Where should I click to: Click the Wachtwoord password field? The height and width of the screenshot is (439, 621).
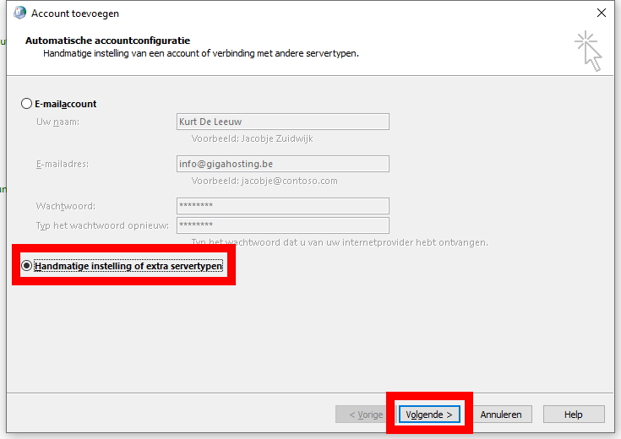(282, 206)
